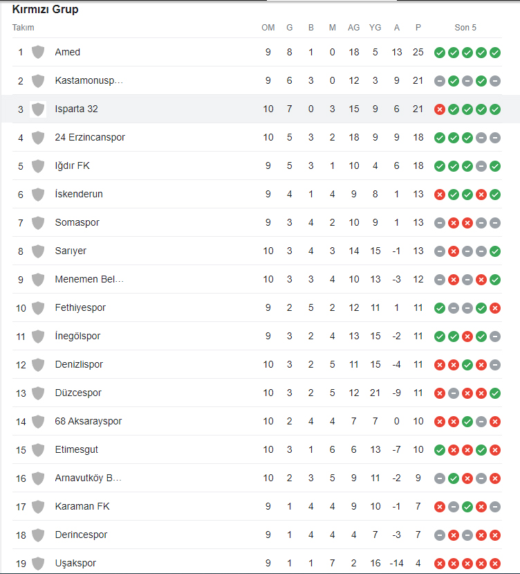Image resolution: width=520 pixels, height=574 pixels.
Task: Click the P points column header
Action: coord(418,28)
